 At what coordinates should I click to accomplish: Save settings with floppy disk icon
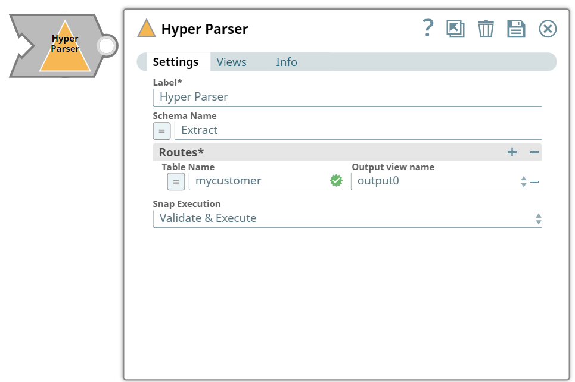pyautogui.click(x=515, y=29)
